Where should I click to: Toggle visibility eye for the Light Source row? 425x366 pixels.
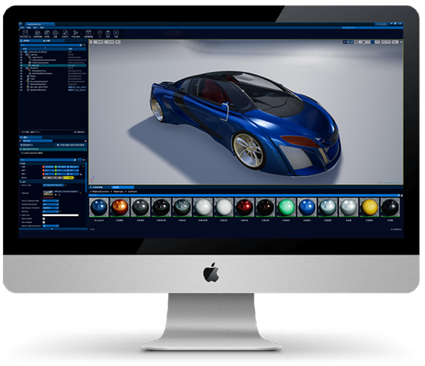[x=21, y=57]
